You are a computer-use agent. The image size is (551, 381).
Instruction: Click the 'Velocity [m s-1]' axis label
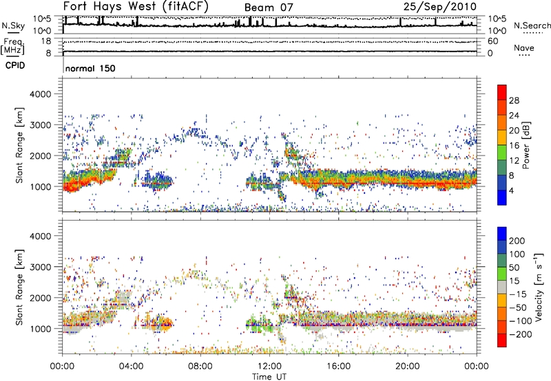pyautogui.click(x=539, y=287)
